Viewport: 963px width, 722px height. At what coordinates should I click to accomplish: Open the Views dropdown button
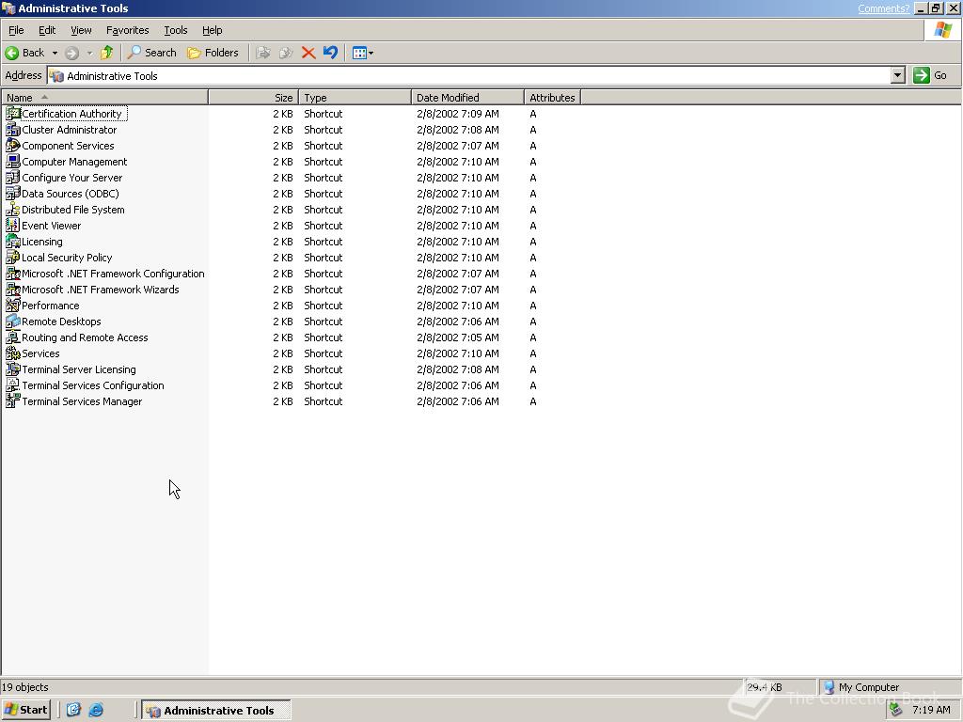(363, 53)
